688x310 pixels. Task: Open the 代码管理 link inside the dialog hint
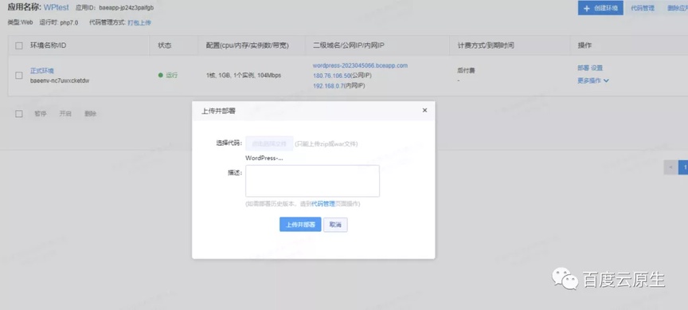(323, 204)
